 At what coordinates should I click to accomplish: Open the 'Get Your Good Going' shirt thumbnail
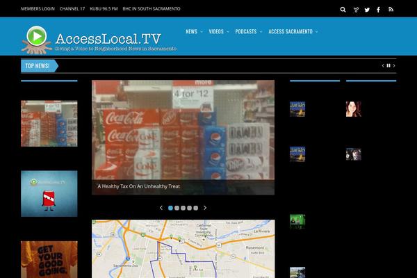pos(49,260)
